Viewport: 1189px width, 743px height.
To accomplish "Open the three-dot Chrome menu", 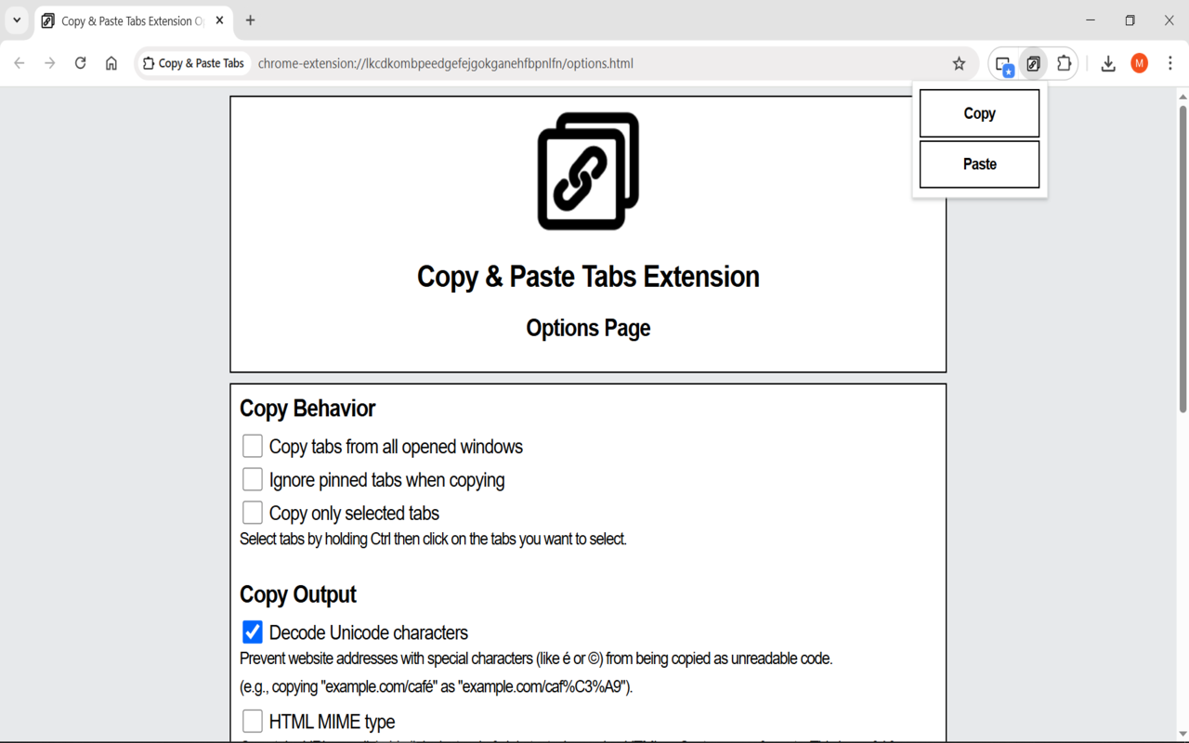I will click(x=1170, y=63).
